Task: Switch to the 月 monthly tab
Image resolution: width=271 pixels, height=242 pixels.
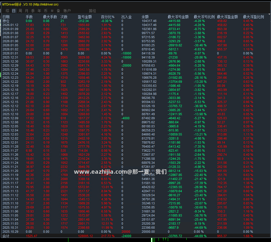Action: tap(26, 11)
